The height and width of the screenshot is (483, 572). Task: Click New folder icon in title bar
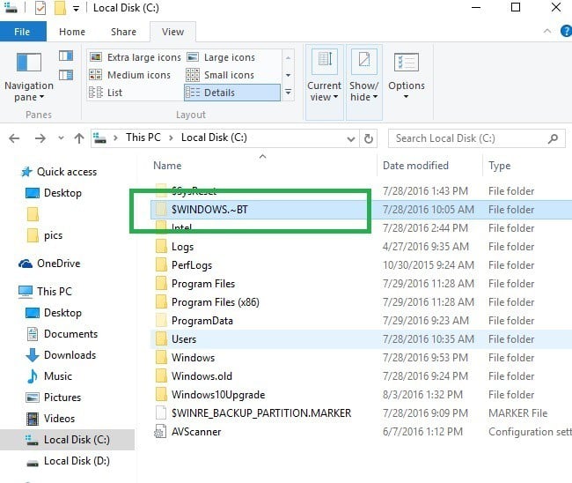[x=60, y=8]
